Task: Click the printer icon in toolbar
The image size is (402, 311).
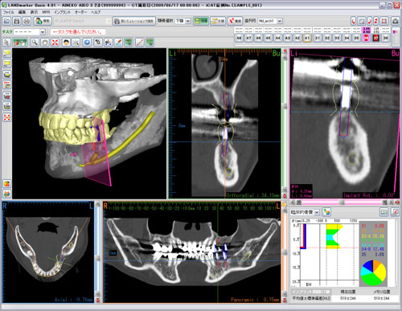Action: (x=27, y=21)
